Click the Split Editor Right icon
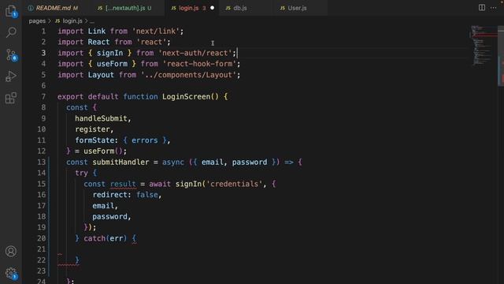The height and width of the screenshot is (284, 504). tap(481, 8)
